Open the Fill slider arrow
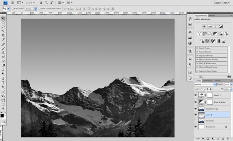 (x=231, y=89)
